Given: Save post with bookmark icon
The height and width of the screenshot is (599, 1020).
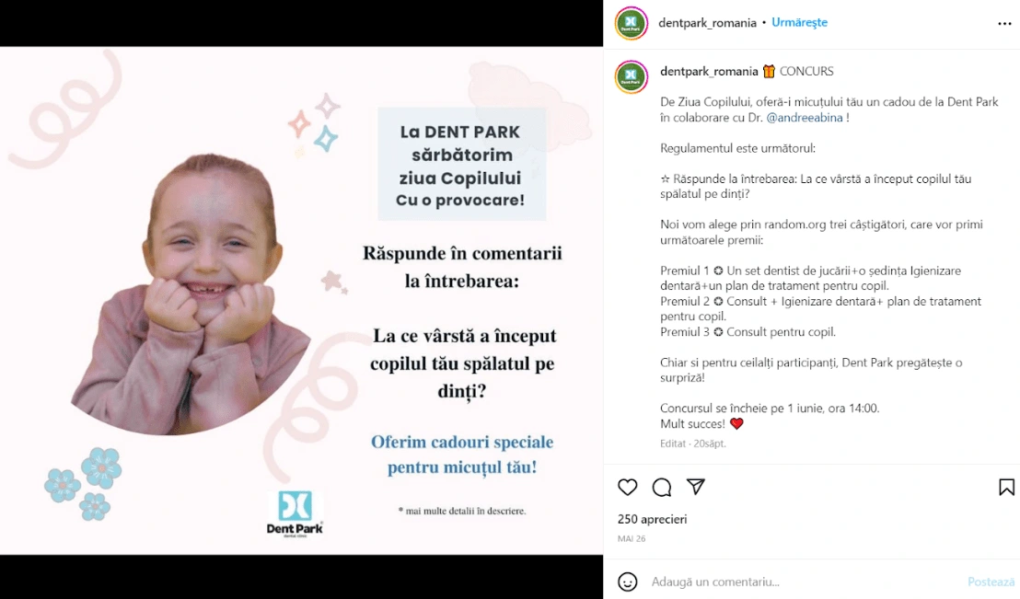Looking at the screenshot, I should pos(1006,487).
